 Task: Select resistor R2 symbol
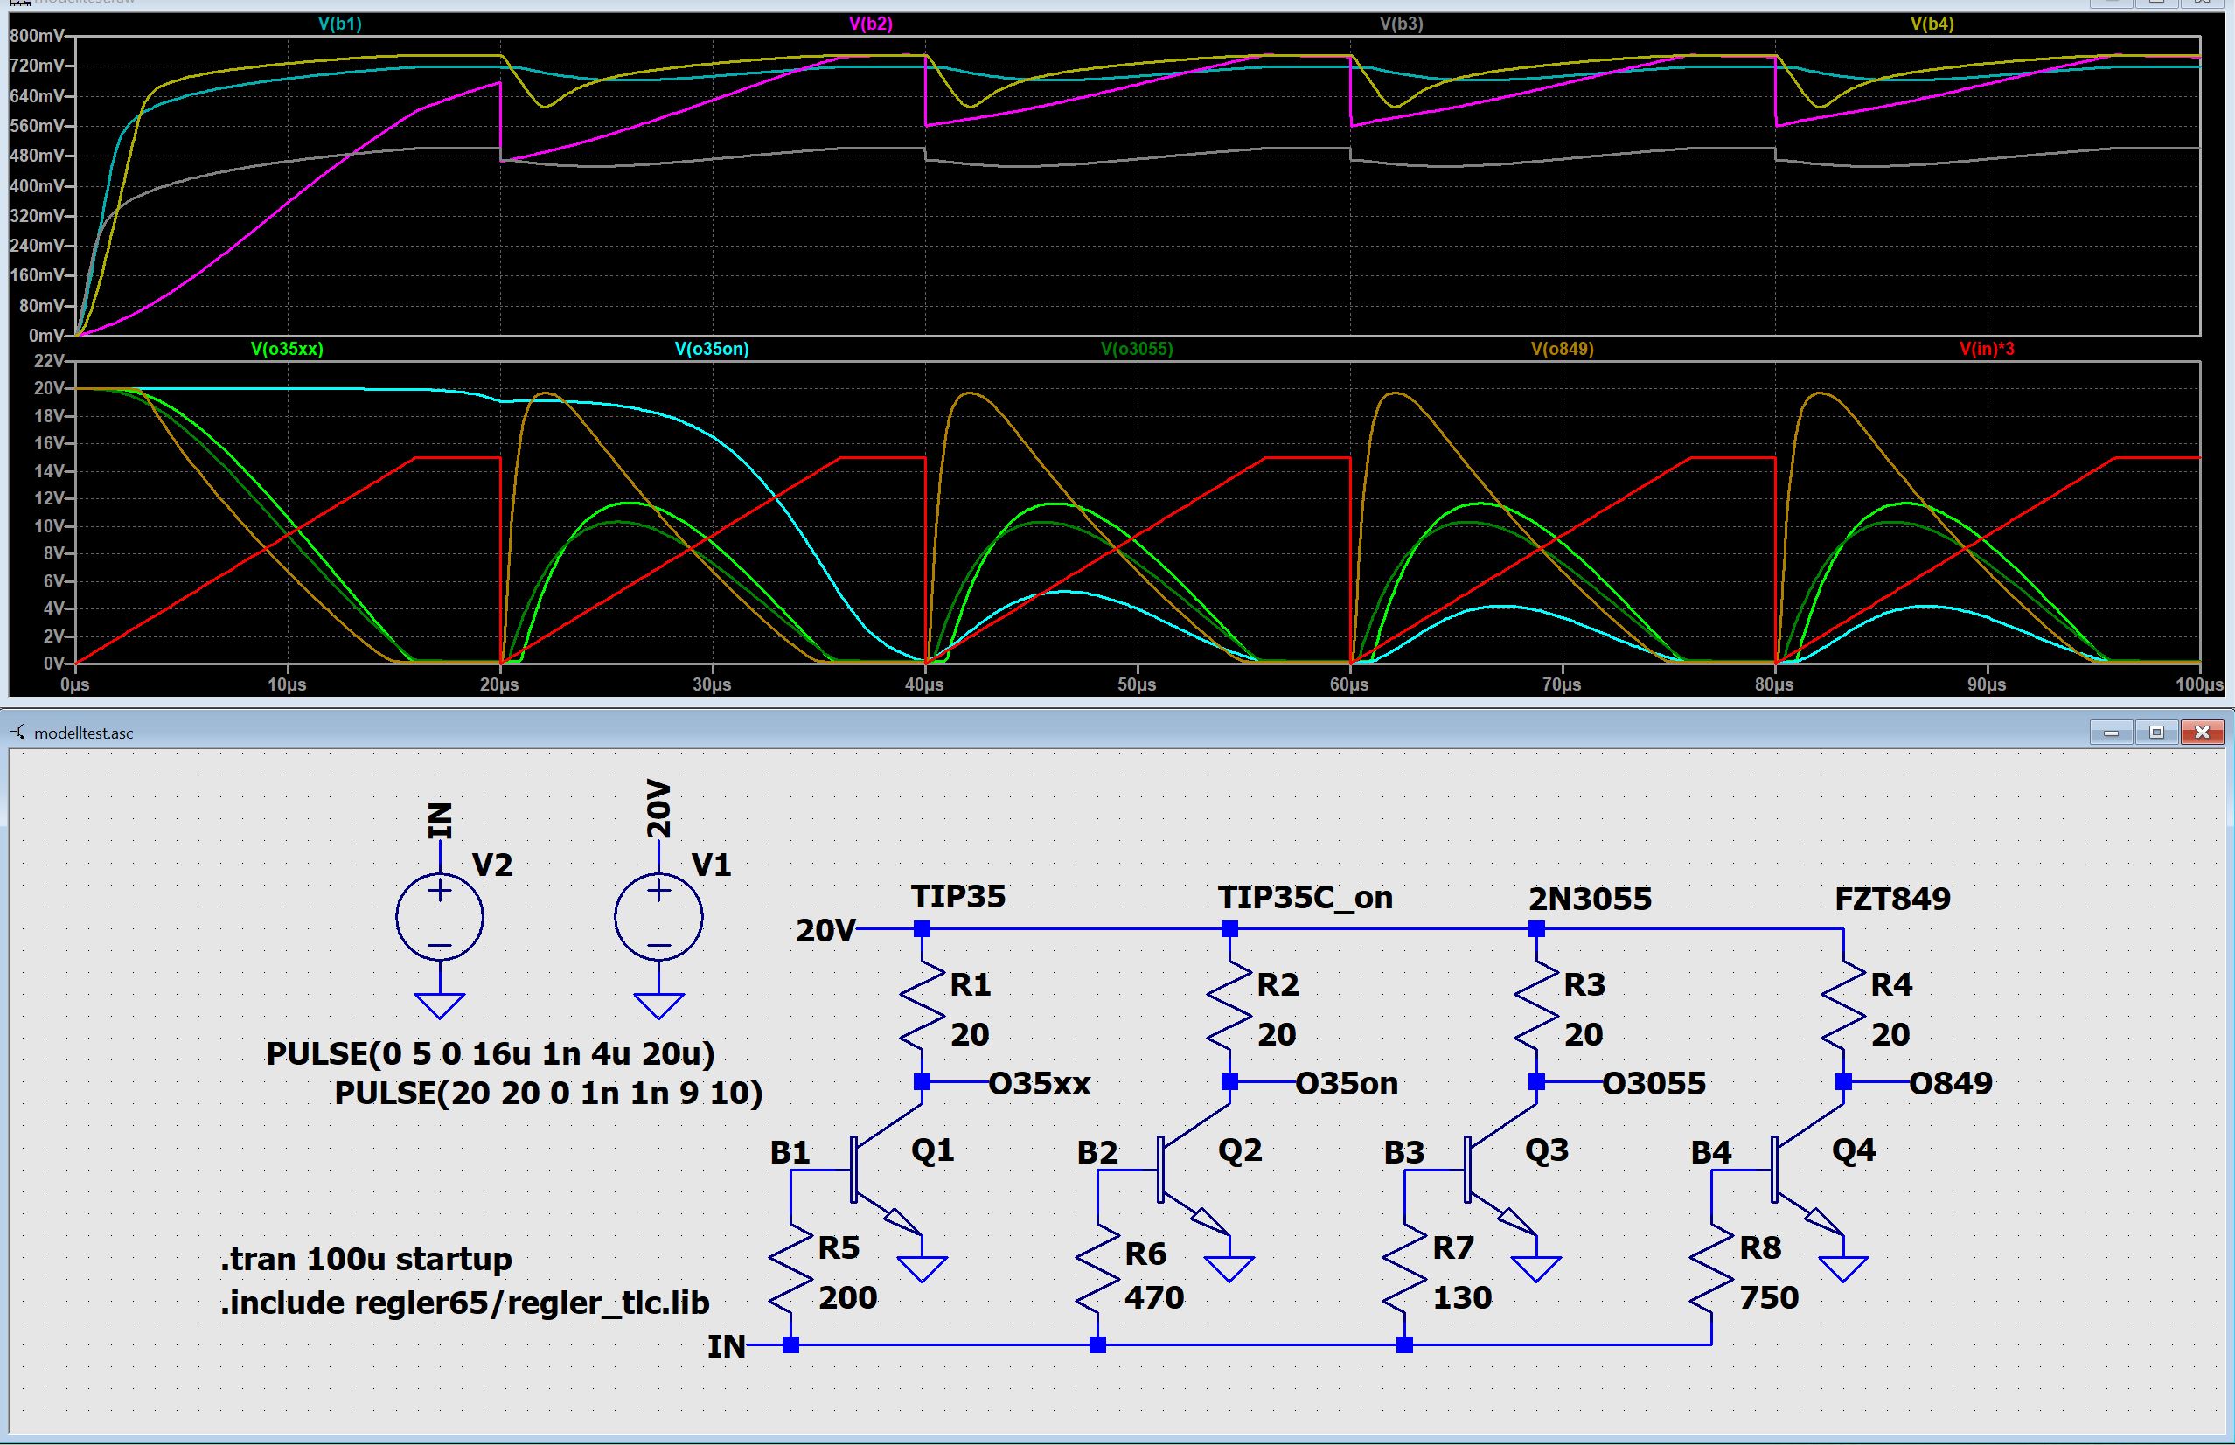pyautogui.click(x=1229, y=1009)
